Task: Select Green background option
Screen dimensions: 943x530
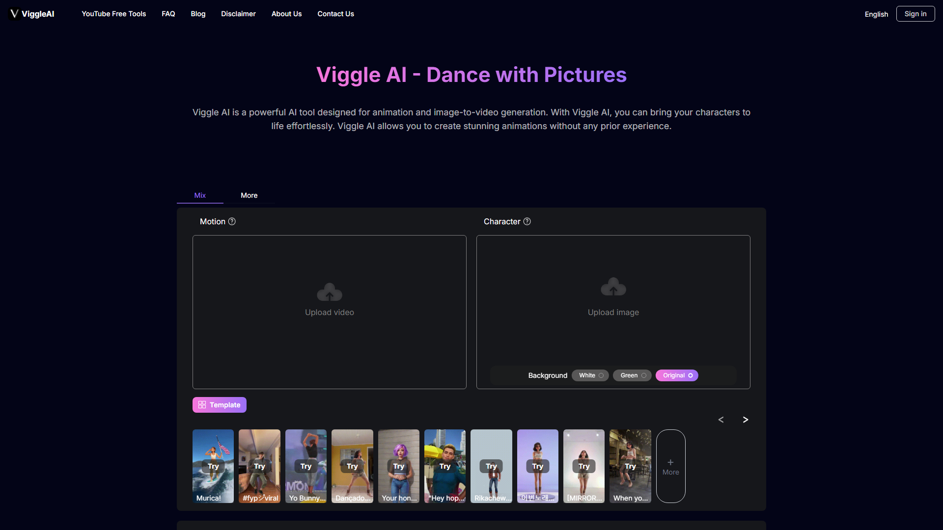Action: pos(632,375)
